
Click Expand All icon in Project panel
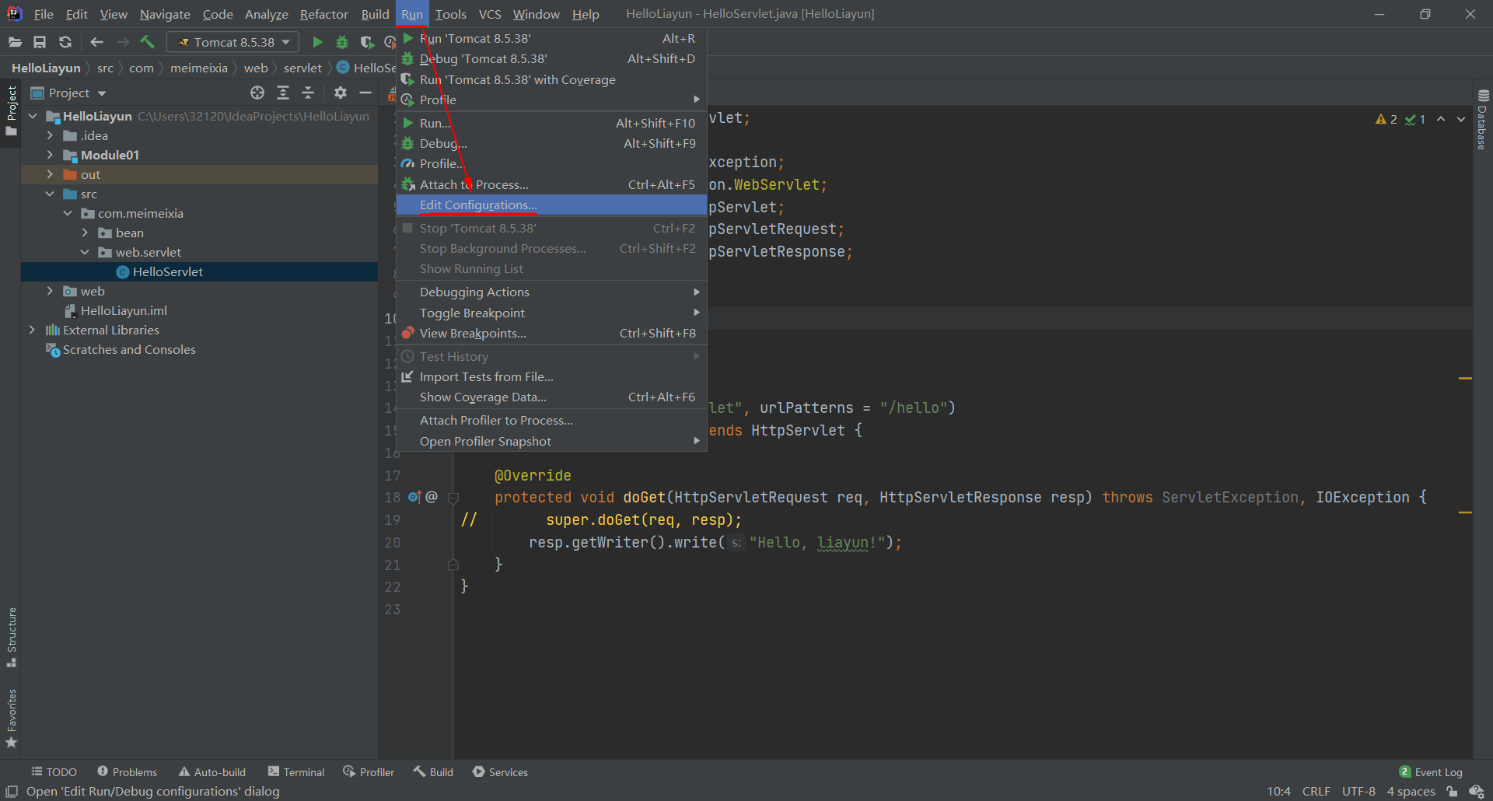pyautogui.click(x=283, y=93)
